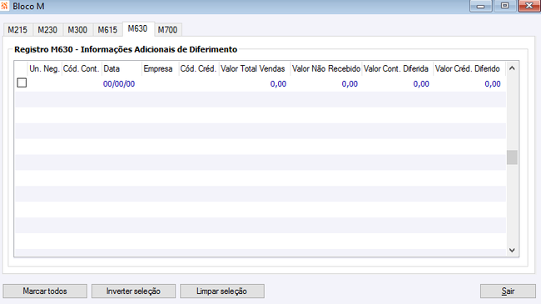Click the Marcar todos button

point(45,292)
